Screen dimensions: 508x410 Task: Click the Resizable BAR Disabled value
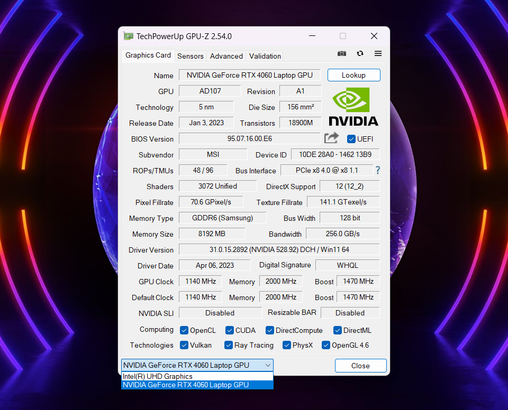[350, 313]
